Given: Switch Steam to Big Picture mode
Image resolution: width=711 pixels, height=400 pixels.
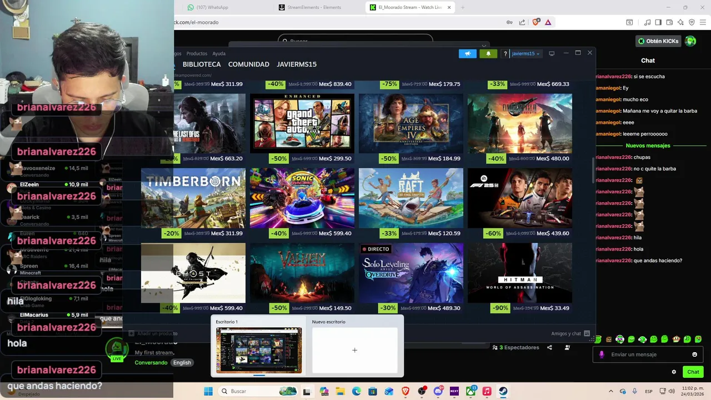Looking at the screenshot, I should 552,53.
